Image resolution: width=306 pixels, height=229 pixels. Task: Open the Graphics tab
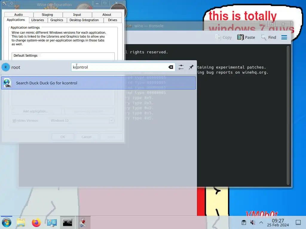[56, 20]
